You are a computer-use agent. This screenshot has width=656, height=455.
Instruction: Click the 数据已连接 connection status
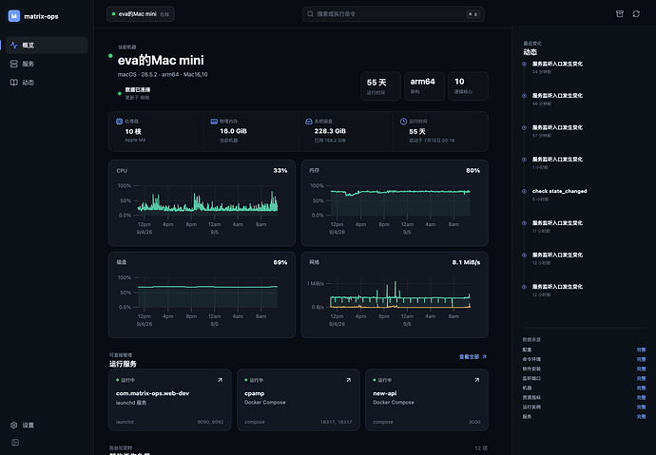click(x=138, y=90)
